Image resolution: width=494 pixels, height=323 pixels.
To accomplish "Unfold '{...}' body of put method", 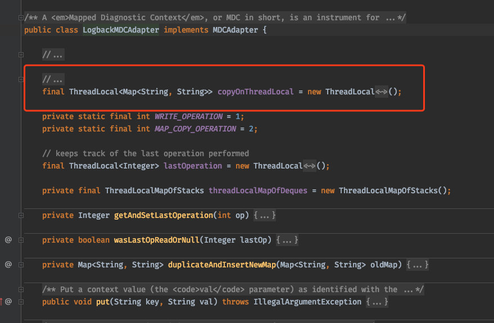I will [x=377, y=302].
